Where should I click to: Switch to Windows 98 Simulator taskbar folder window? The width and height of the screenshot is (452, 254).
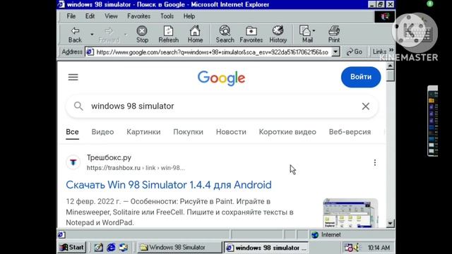pyautogui.click(x=179, y=248)
